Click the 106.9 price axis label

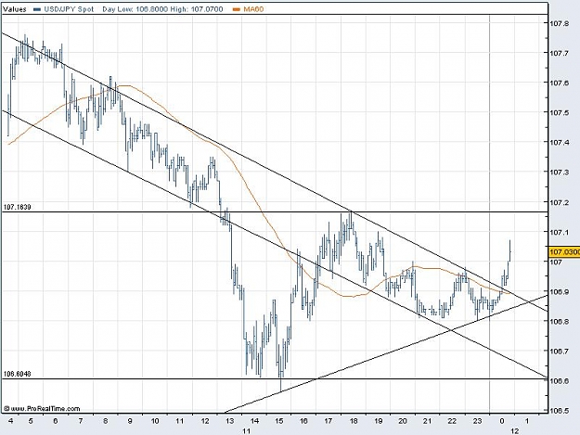[x=559, y=292]
